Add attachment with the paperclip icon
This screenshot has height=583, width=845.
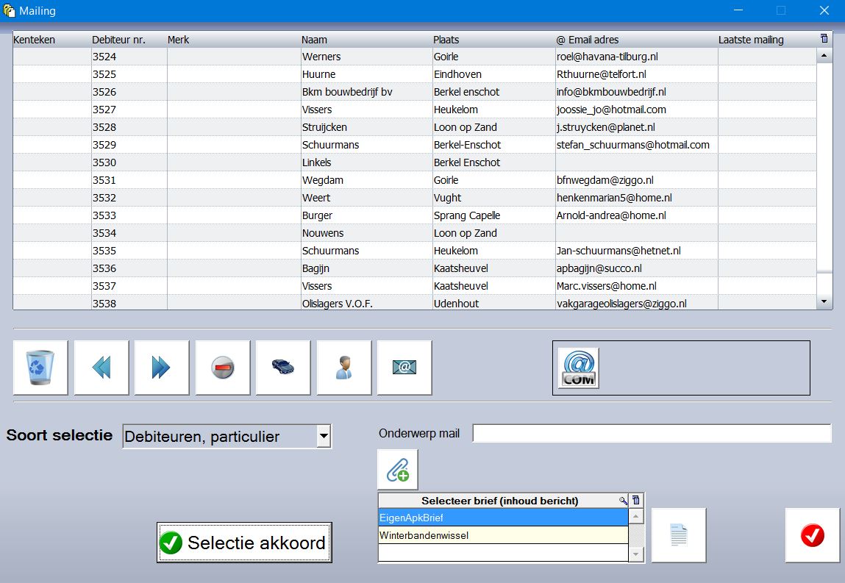click(x=397, y=470)
